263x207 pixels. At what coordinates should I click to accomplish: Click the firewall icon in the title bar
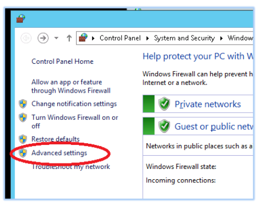(x=21, y=19)
